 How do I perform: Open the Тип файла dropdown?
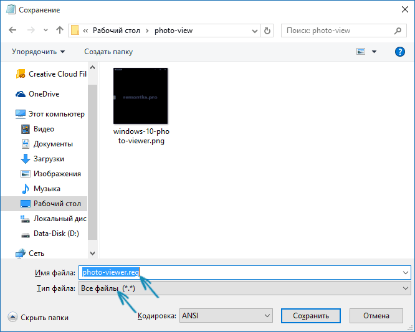point(244,288)
